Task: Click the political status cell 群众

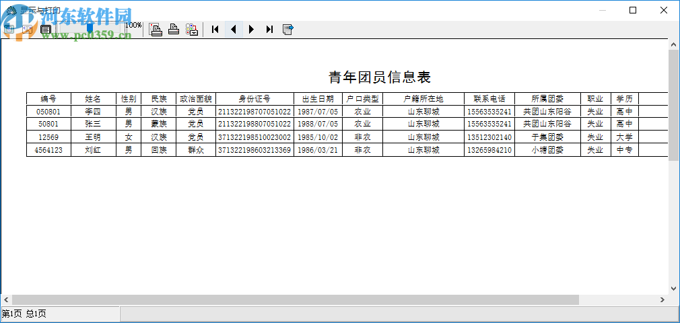Action: tap(196, 151)
